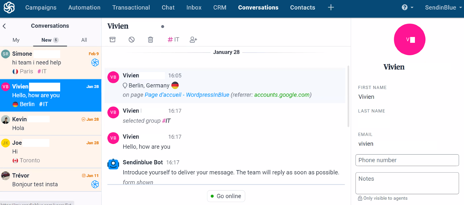Expand the SendinBlue account menu
The image size is (464, 205).
pyautogui.click(x=443, y=7)
